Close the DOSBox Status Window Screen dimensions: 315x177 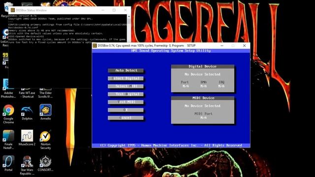126,10
